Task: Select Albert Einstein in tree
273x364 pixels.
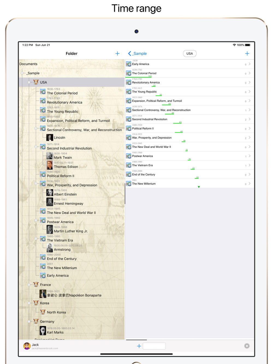Action: click(x=65, y=194)
